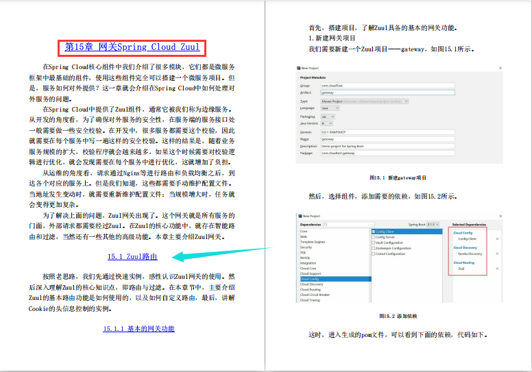Open the Language 'Java' dropdown
The width and height of the screenshot is (532, 372).
click(330, 108)
